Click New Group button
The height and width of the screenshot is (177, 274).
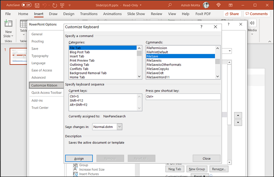[x=197, y=169]
